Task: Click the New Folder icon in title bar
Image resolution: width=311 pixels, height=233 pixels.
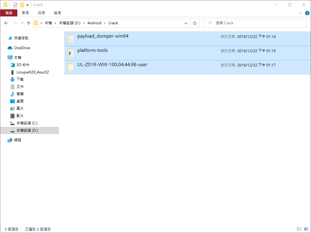Action: tap(22, 5)
